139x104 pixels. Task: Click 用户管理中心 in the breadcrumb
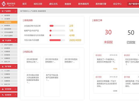coord(25,11)
